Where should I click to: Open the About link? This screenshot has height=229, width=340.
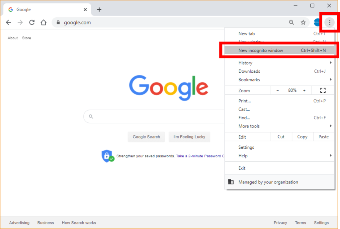coord(13,38)
